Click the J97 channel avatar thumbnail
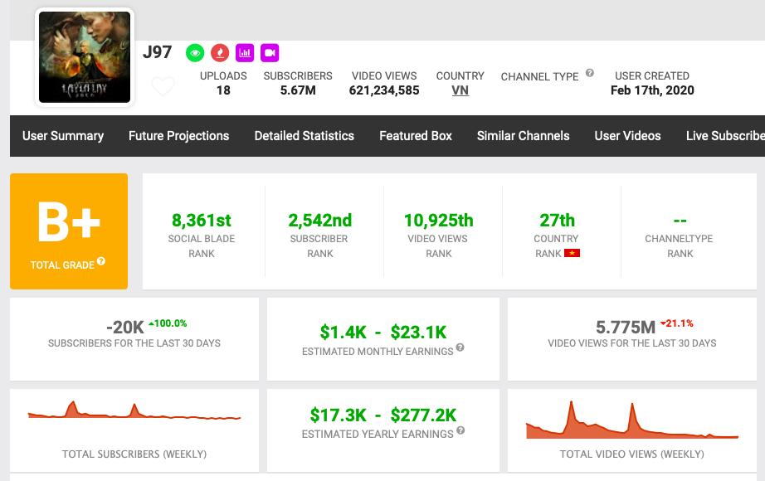765x481 pixels. [85, 57]
